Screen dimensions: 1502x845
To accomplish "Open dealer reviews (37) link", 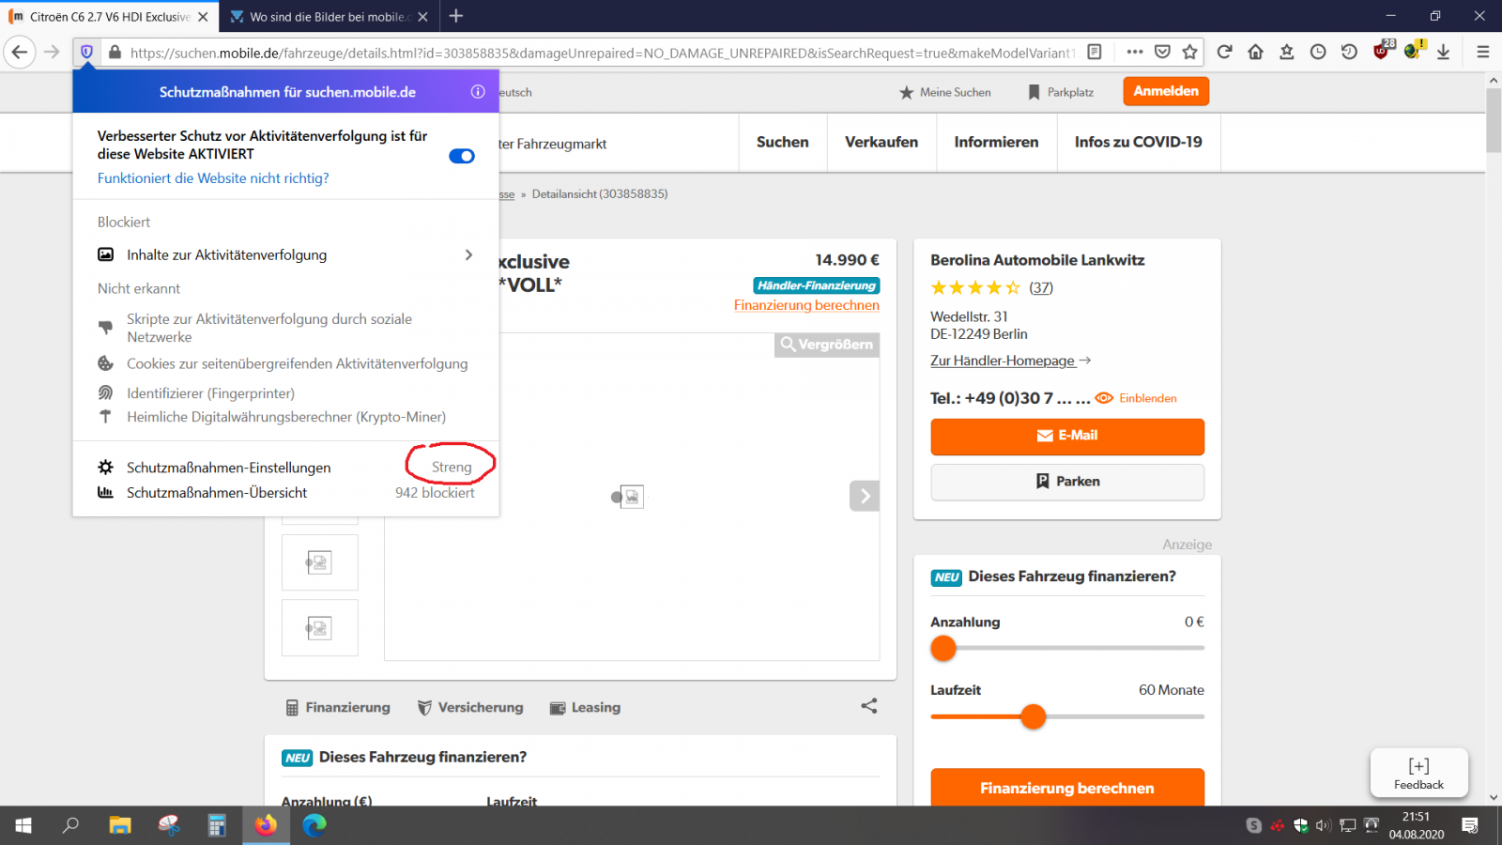I will click(x=1041, y=287).
